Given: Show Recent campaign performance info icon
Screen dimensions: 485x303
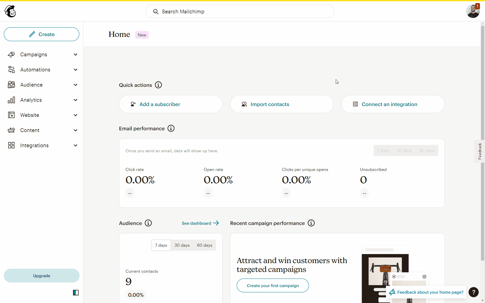Looking at the screenshot, I should 311,223.
